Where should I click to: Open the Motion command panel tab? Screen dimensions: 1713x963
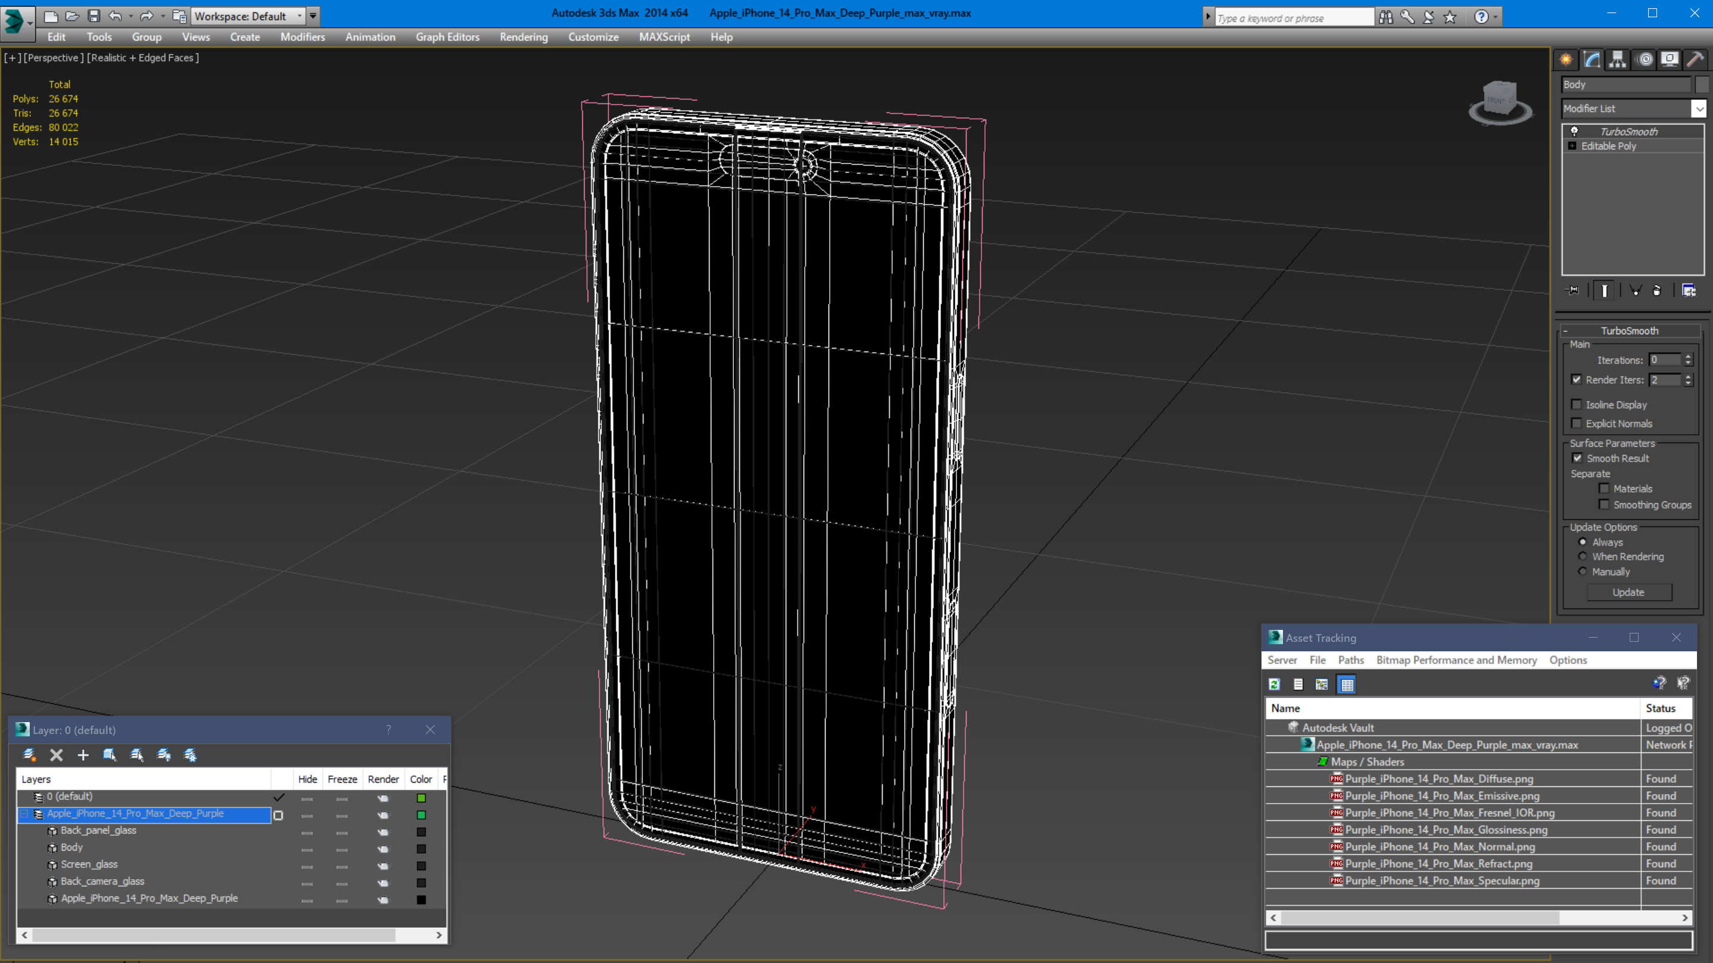point(1645,60)
